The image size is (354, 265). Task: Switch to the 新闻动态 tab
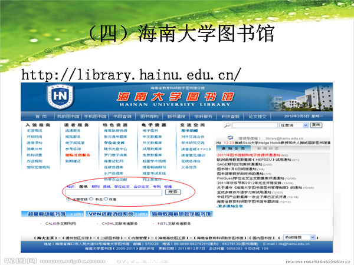pos(268,148)
